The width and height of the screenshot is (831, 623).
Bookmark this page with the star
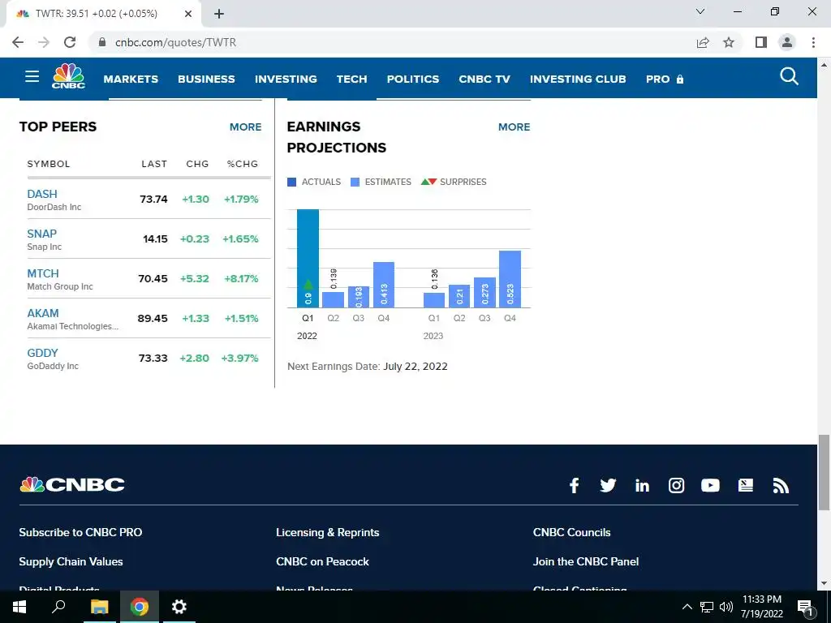(729, 42)
